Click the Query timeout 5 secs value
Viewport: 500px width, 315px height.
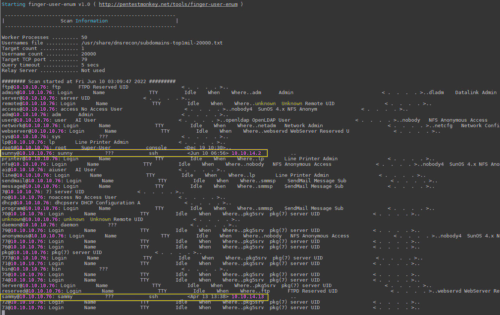(90, 65)
